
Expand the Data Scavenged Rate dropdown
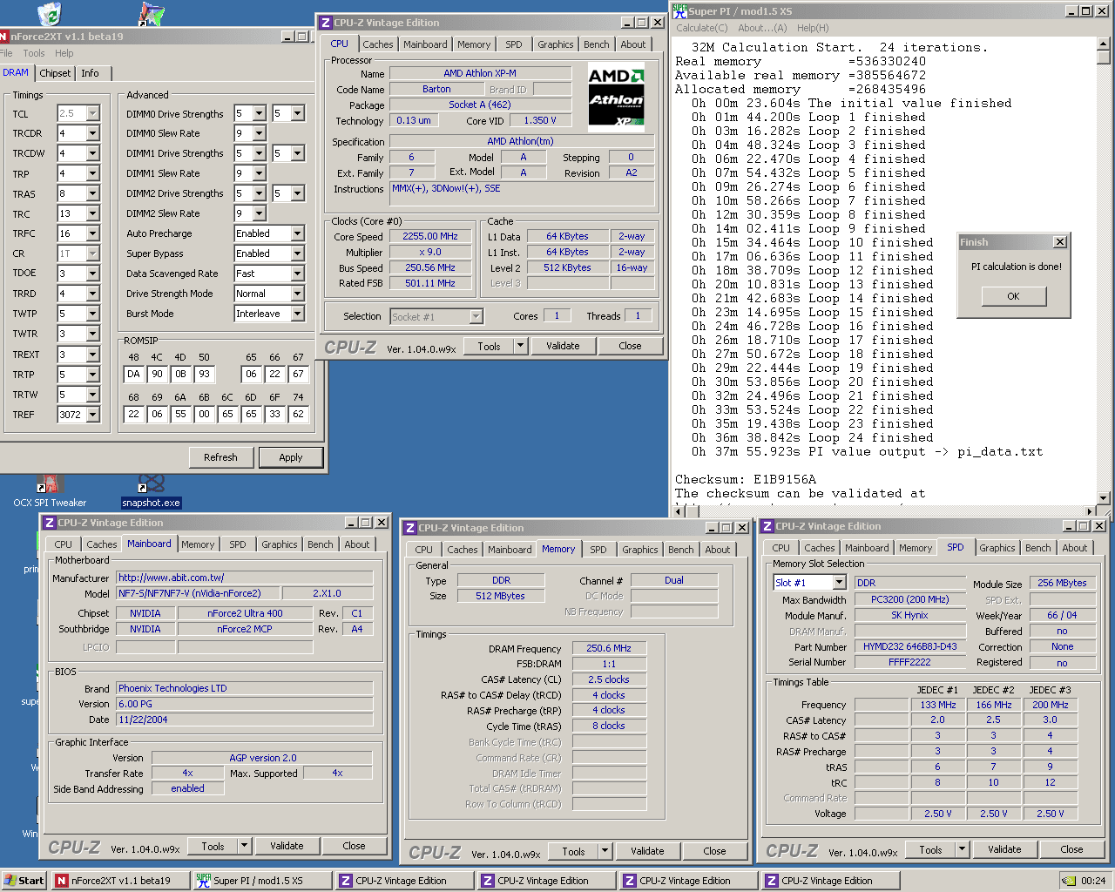point(297,274)
